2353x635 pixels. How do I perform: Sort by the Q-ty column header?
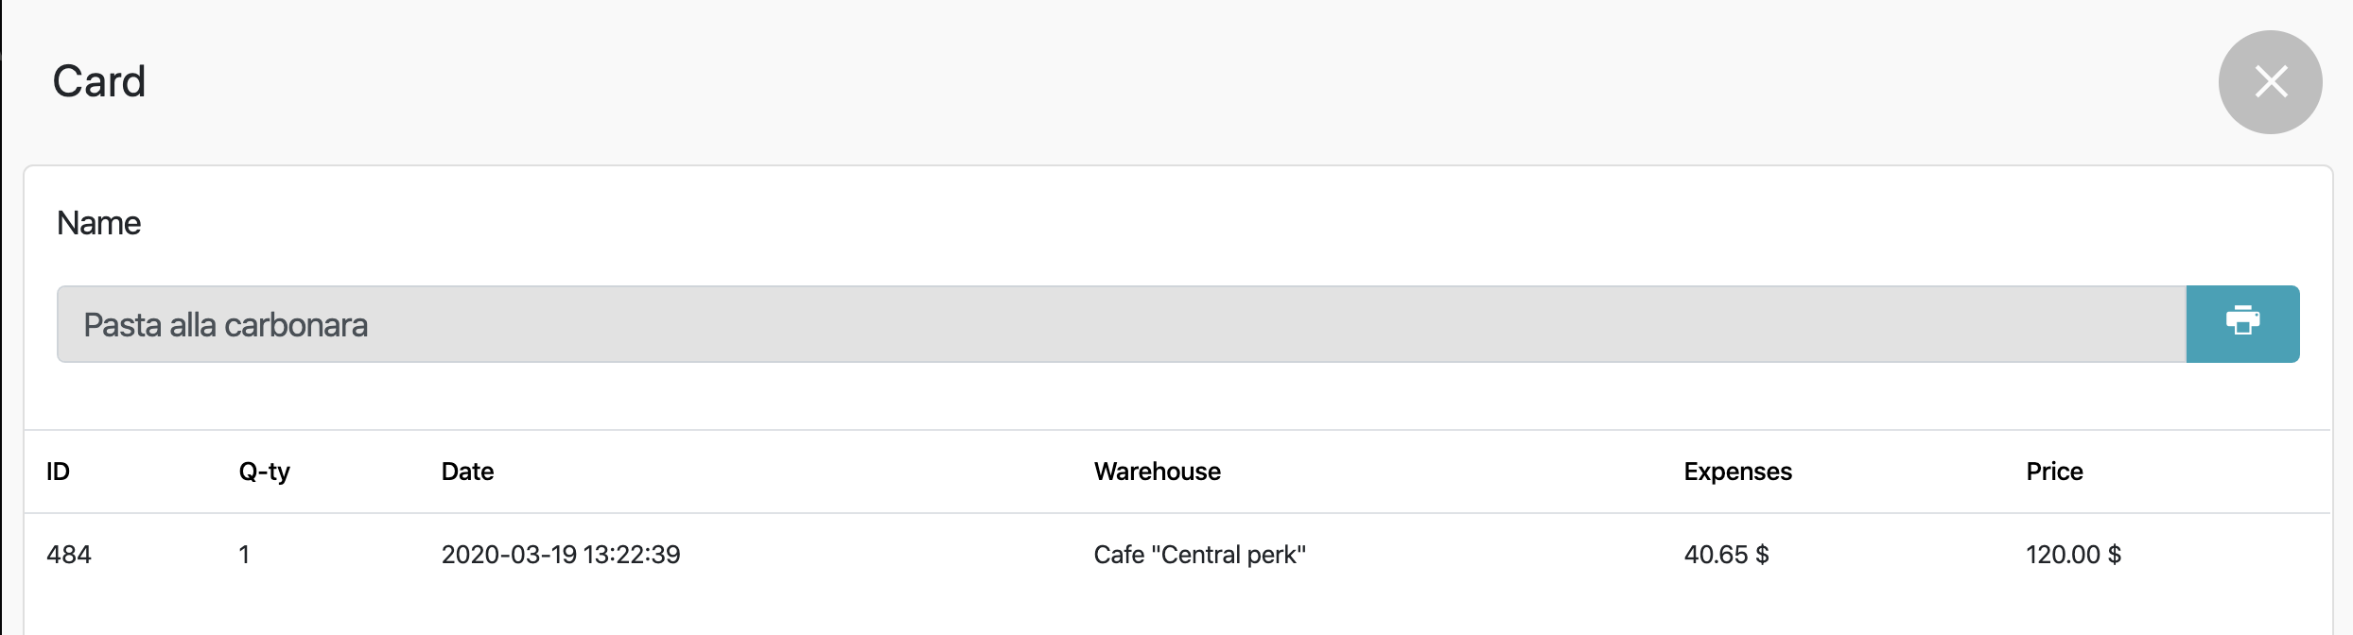coord(264,472)
